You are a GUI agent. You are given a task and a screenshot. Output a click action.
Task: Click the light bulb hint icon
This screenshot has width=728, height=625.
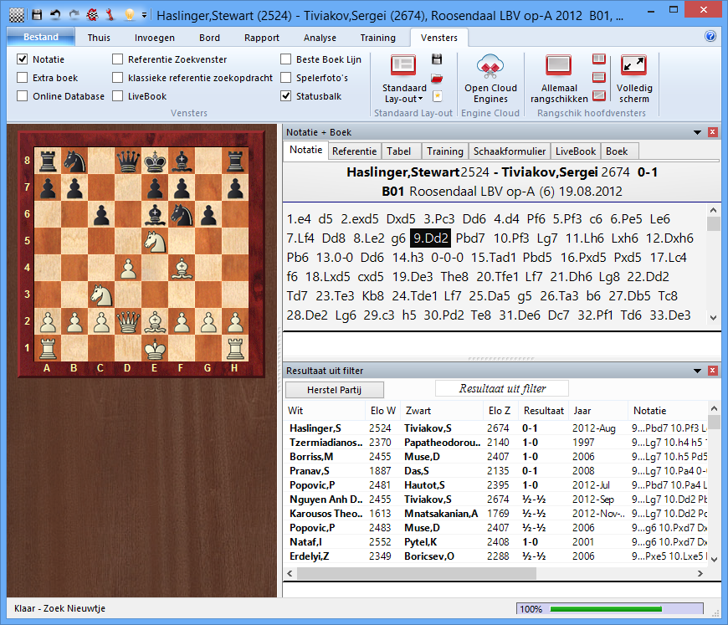click(x=128, y=14)
